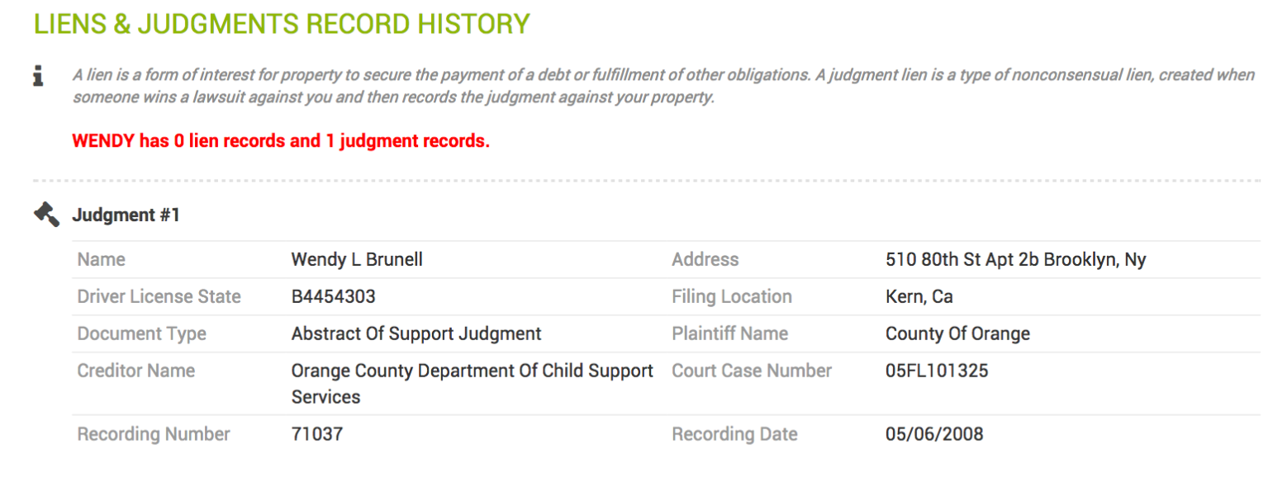Click the Brooklyn address value
Image resolution: width=1287 pixels, height=487 pixels.
coord(1016,259)
